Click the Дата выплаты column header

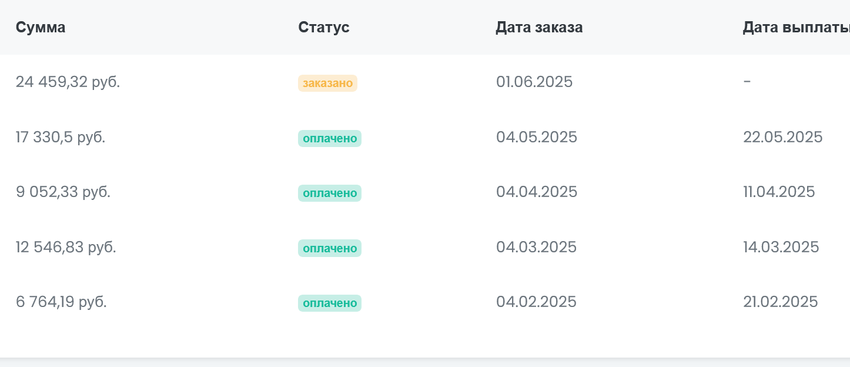pyautogui.click(x=795, y=28)
